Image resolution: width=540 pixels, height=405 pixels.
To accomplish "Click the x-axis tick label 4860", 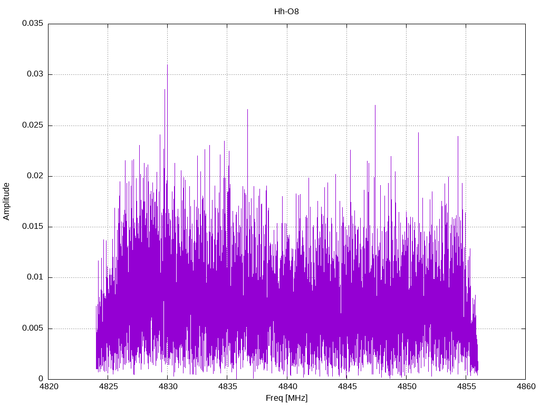I will point(526,387).
